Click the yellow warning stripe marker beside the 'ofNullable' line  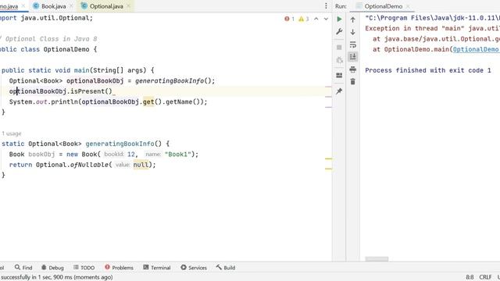(x=328, y=169)
